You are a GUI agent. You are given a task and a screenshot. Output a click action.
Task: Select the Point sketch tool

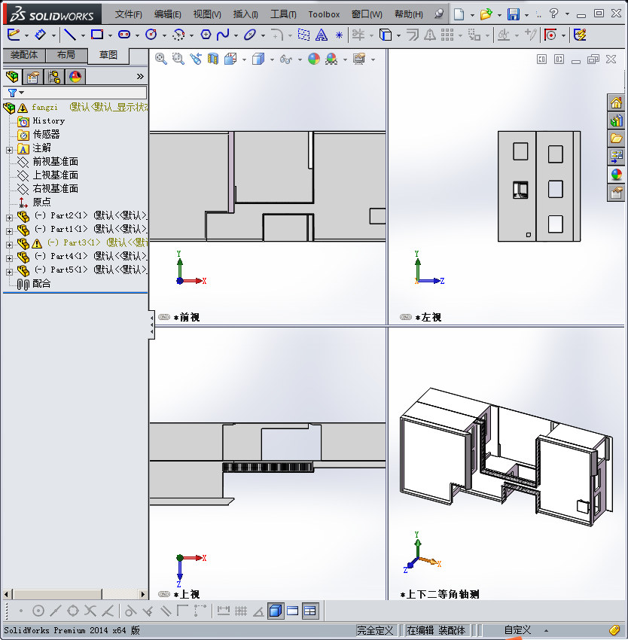point(339,35)
